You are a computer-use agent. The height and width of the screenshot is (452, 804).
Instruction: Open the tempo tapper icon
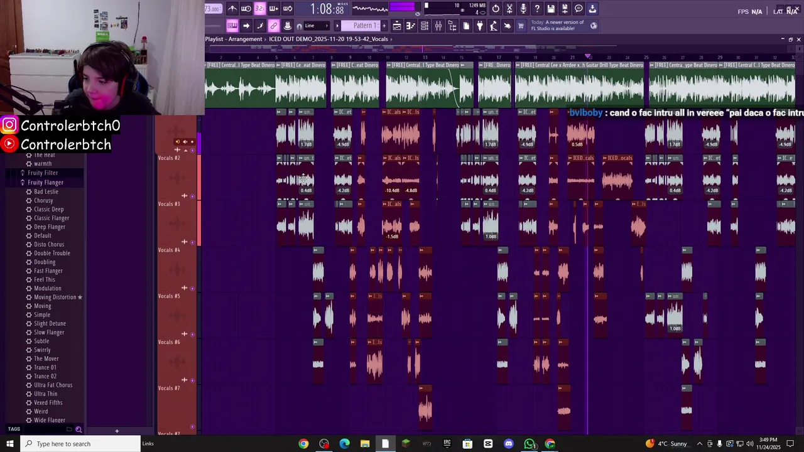[x=494, y=26]
